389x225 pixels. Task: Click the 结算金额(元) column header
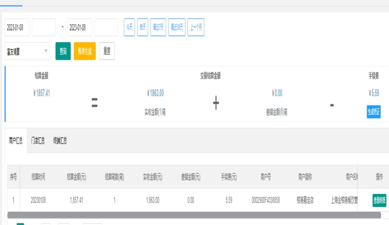click(x=76, y=177)
